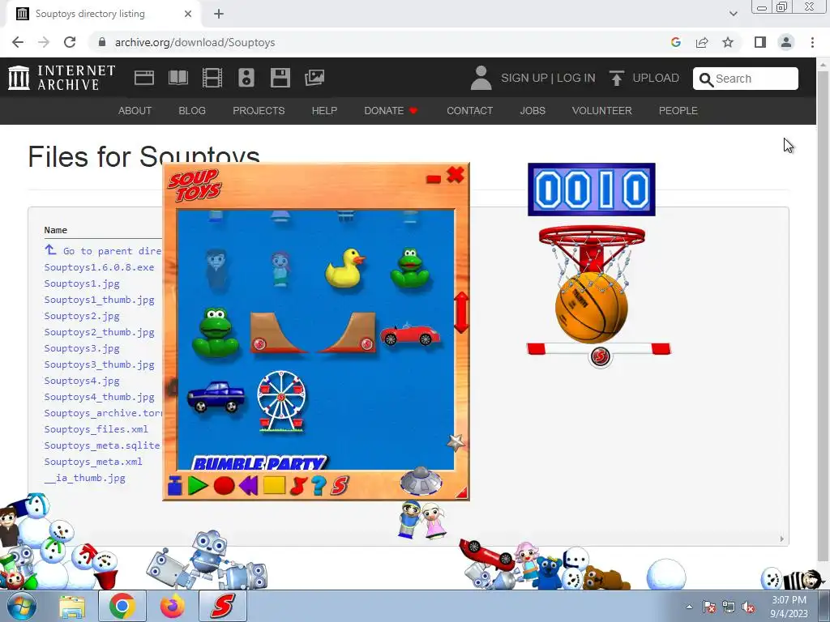Open the BLOG menu item
The width and height of the screenshot is (830, 622).
click(192, 110)
